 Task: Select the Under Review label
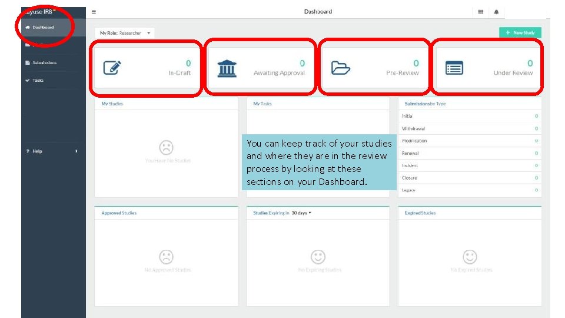click(x=513, y=73)
